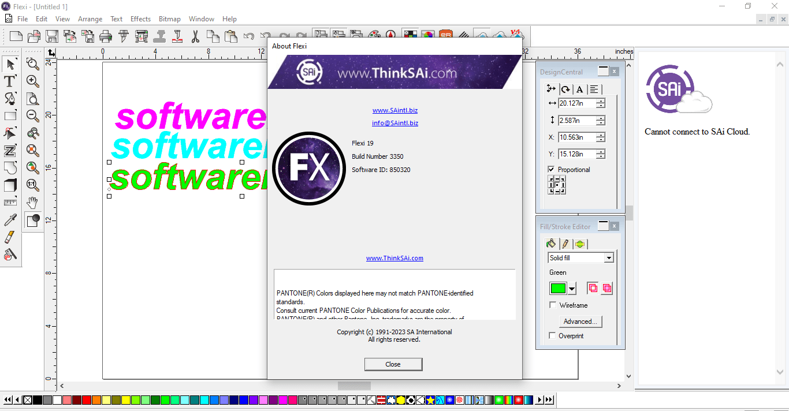Click the info@SAintl.biz email link
The image size is (789, 411).
(x=395, y=123)
